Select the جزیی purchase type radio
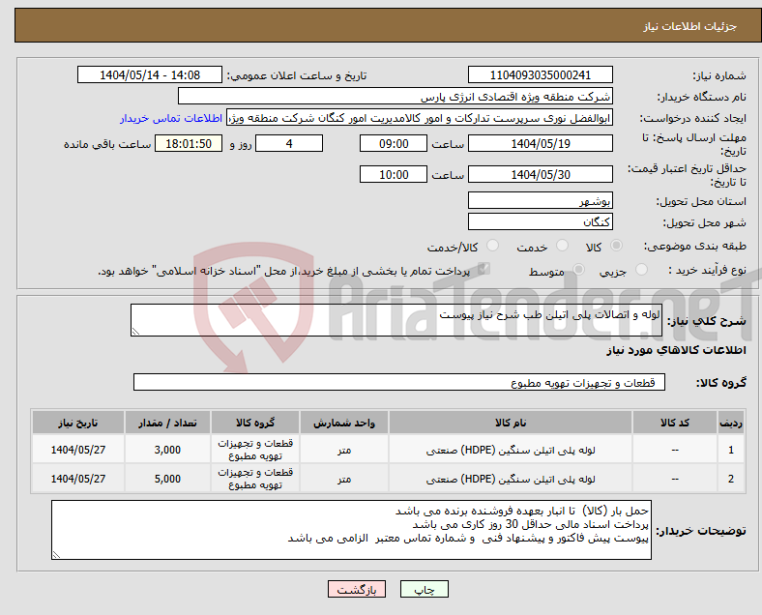The image size is (762, 615). [641, 269]
